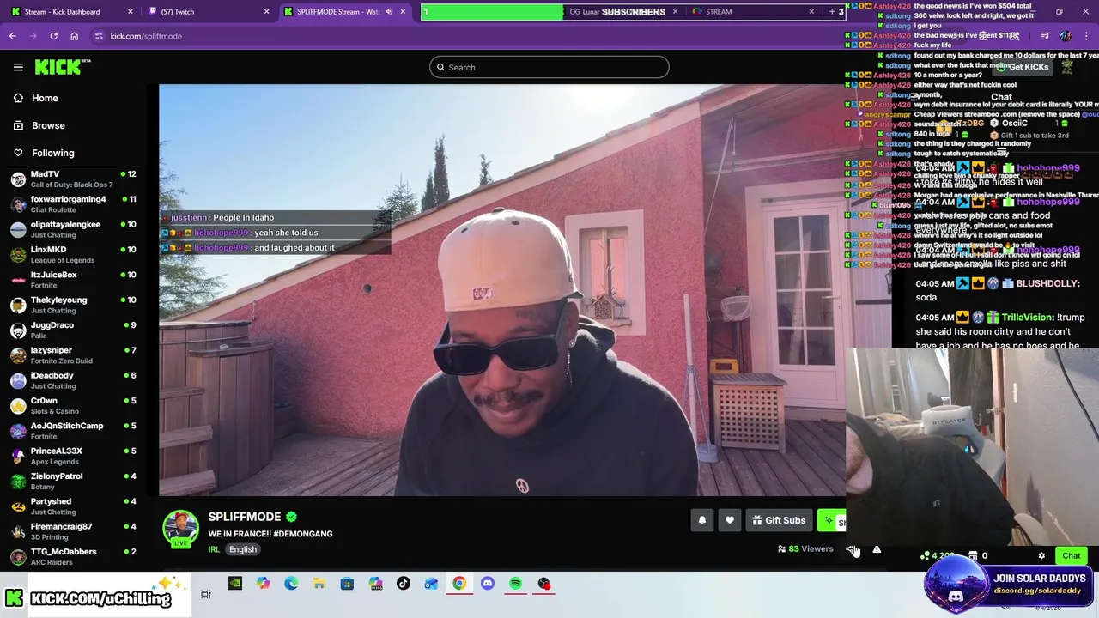Select ItzJuiceBox Fortnite channel
The height and width of the screenshot is (618, 1099).
point(73,280)
